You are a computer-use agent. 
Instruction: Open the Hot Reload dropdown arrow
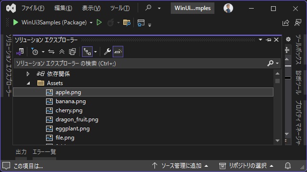pos(118,23)
